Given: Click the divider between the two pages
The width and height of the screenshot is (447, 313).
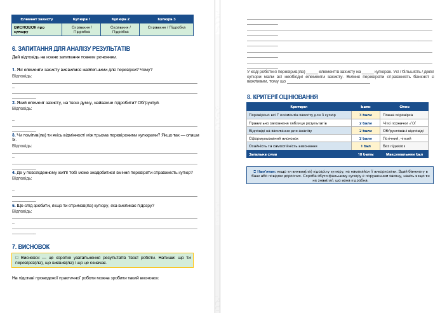Looking at the screenshot, I should click(x=218, y=156).
